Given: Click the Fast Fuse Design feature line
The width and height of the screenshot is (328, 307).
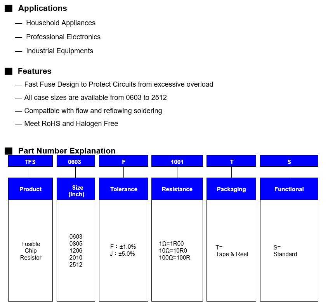Looking at the screenshot, I should pos(118,84).
